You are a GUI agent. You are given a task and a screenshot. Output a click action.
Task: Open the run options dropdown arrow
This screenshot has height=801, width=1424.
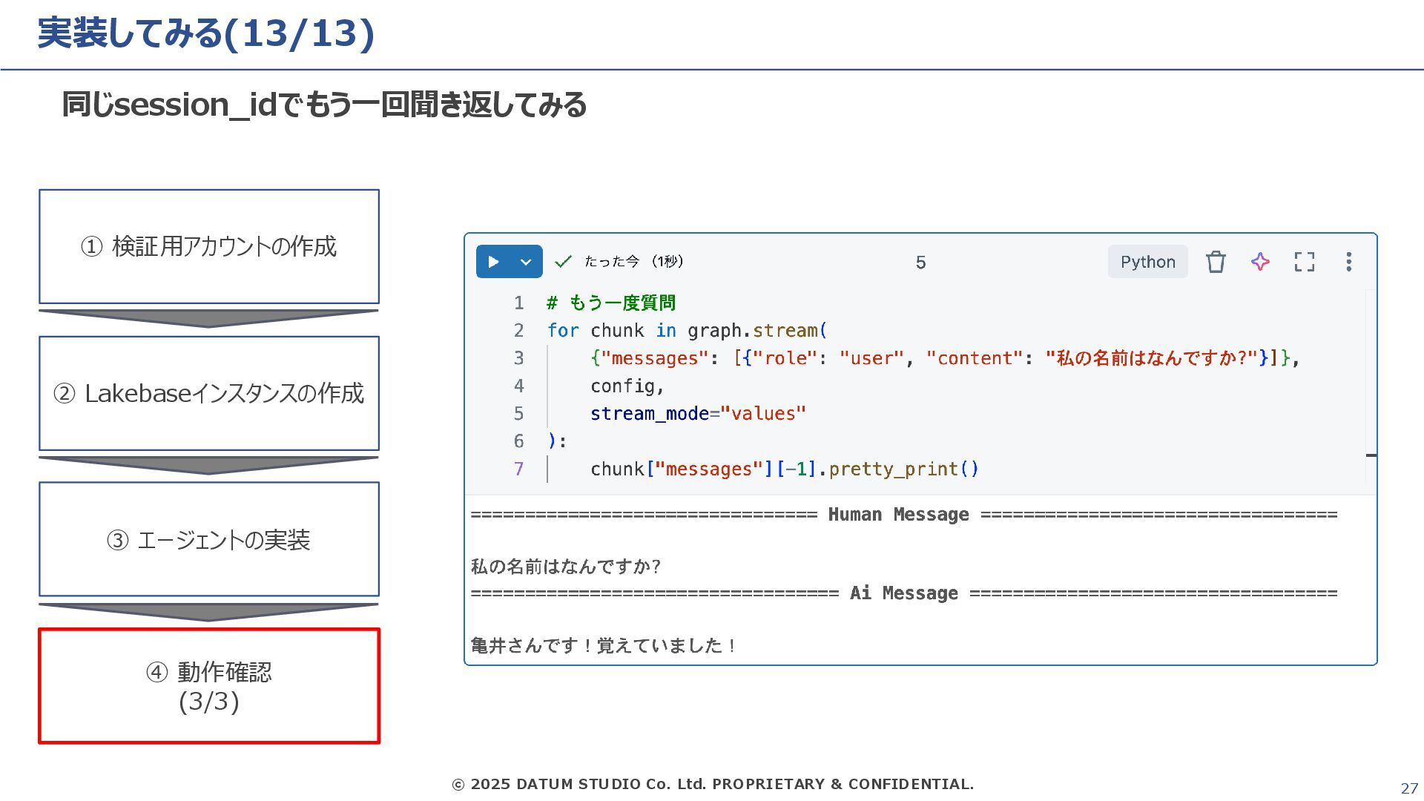(x=526, y=262)
